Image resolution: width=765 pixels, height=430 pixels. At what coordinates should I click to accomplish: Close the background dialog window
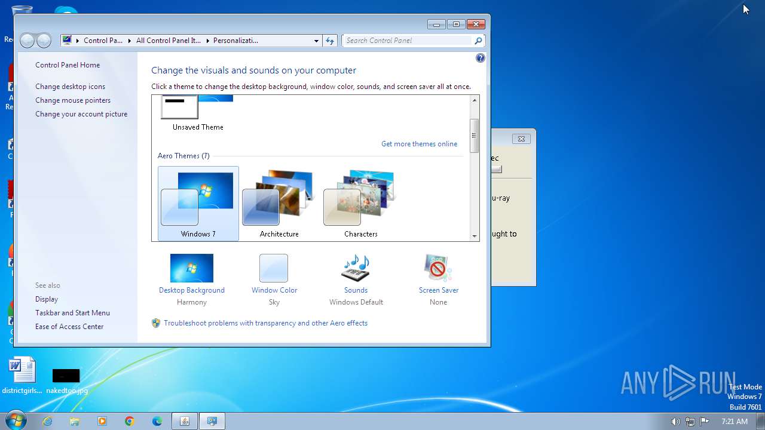click(521, 139)
